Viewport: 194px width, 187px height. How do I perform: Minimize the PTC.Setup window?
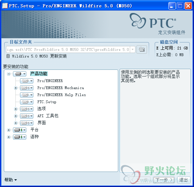point(172,6)
